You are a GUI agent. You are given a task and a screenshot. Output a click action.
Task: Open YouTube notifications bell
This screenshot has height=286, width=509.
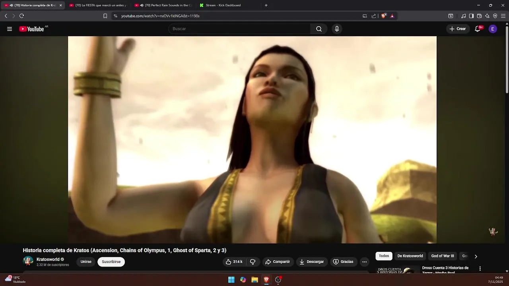pos(478,29)
